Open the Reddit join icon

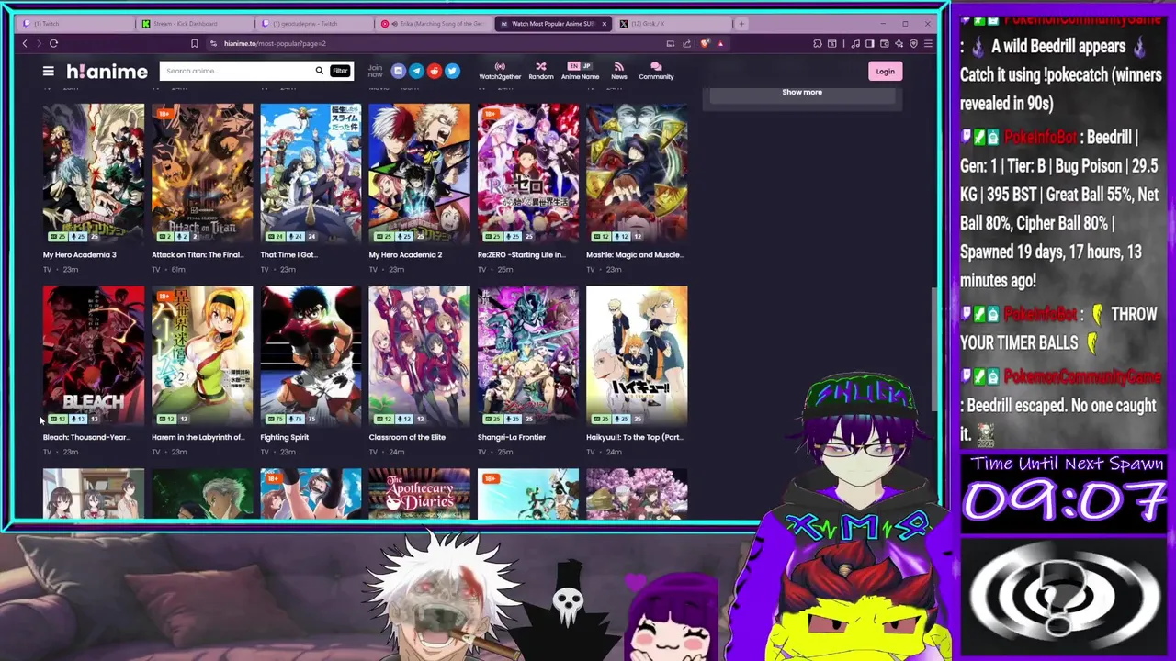pyautogui.click(x=434, y=71)
